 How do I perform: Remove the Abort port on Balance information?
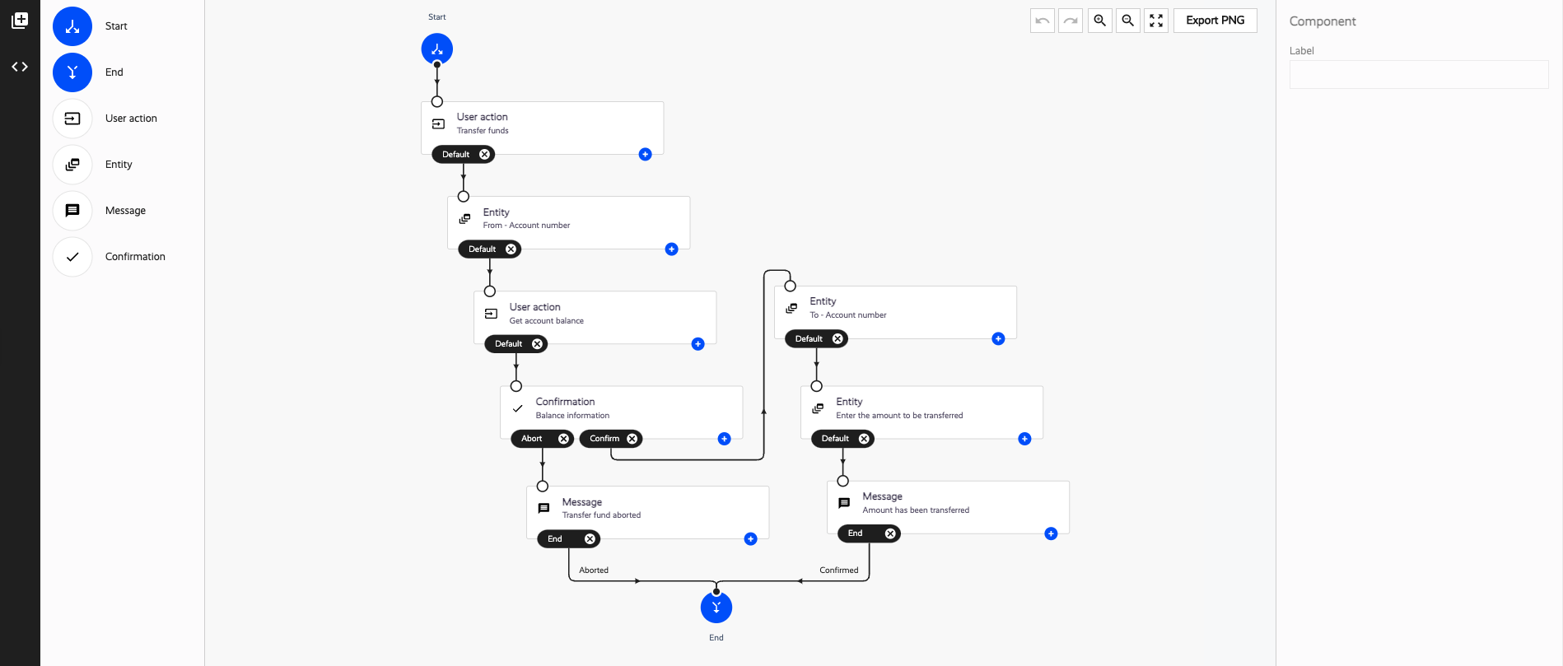pyautogui.click(x=564, y=438)
